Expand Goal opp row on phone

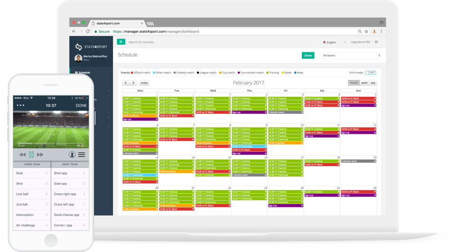click(x=70, y=184)
